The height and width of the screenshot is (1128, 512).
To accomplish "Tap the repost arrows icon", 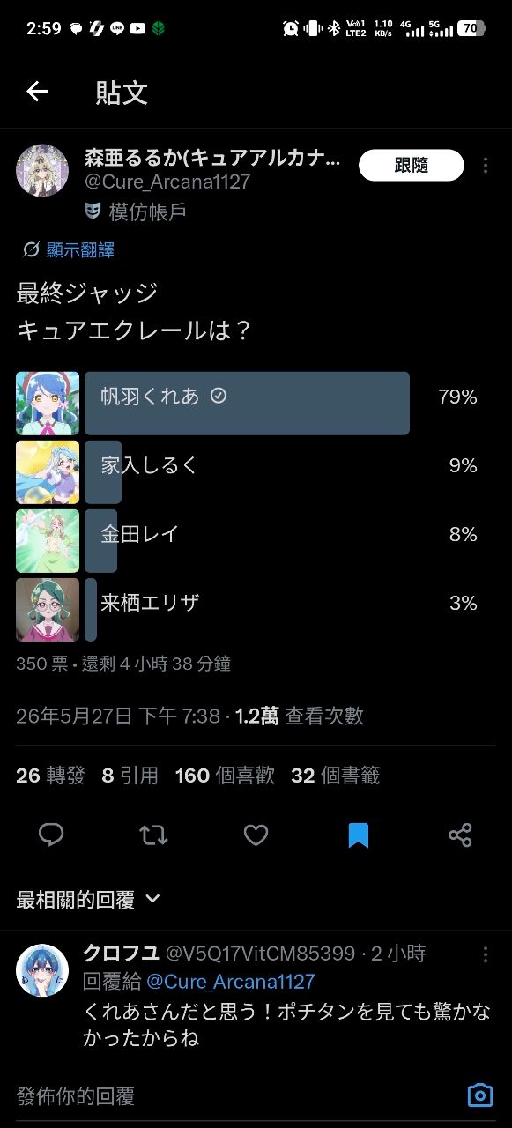I will pyautogui.click(x=153, y=835).
